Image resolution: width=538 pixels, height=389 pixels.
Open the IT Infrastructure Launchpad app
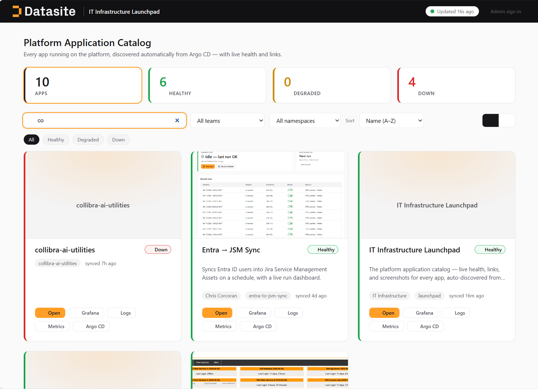384,313
